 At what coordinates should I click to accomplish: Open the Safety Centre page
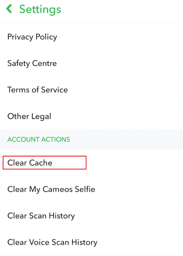click(x=91, y=63)
